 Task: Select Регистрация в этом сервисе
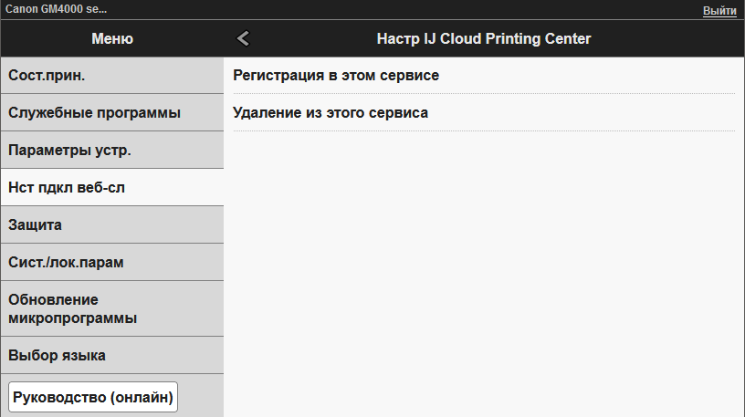336,75
